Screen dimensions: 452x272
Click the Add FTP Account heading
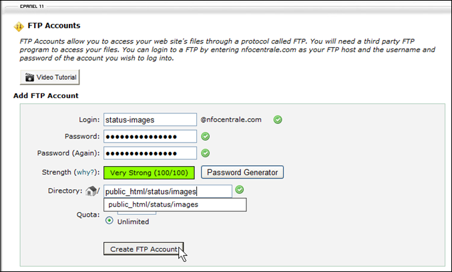click(x=47, y=96)
